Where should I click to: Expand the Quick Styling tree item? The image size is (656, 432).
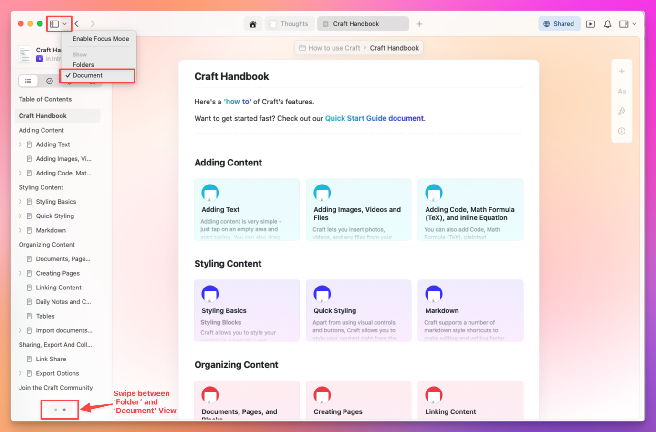20,216
